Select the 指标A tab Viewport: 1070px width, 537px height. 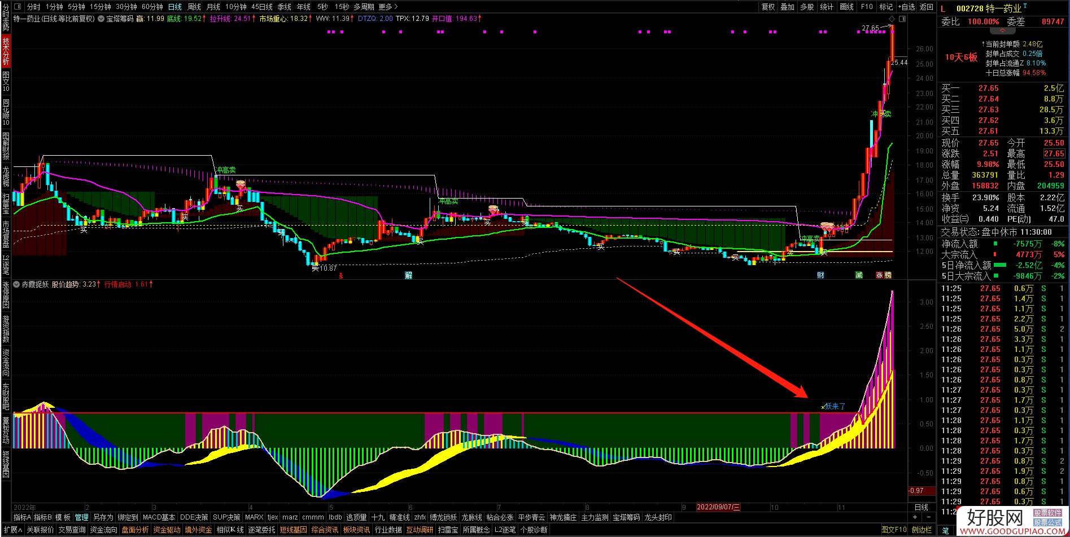(x=22, y=517)
